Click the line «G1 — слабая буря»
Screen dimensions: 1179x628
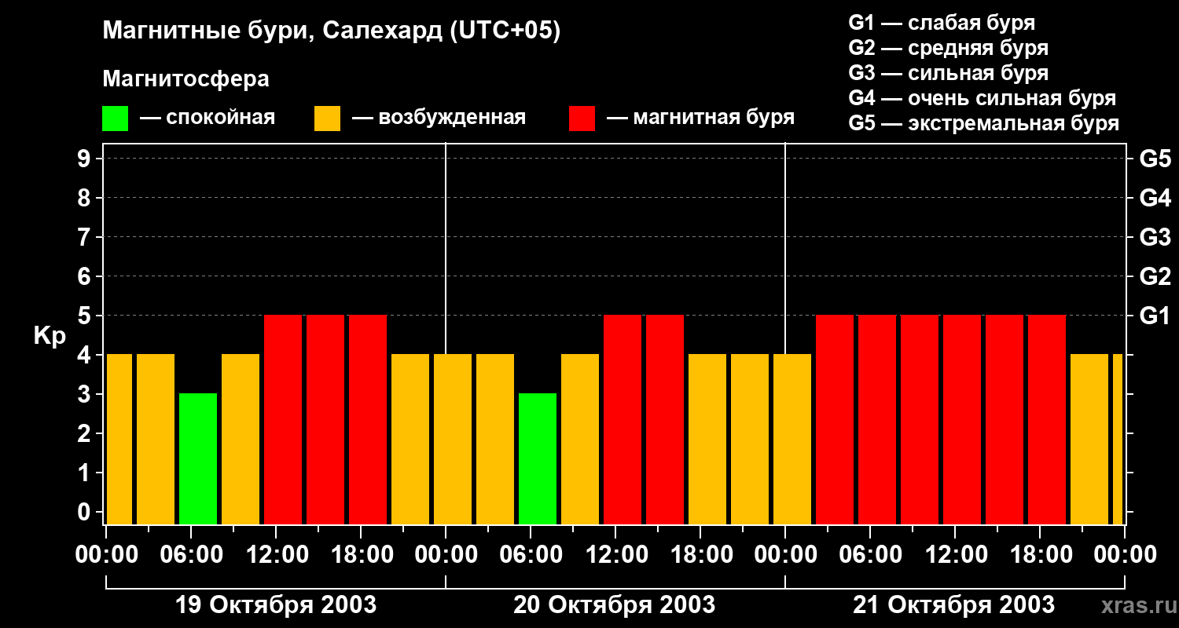(942, 23)
